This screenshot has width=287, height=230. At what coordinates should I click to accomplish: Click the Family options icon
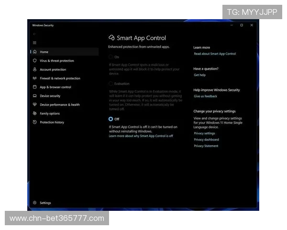[x=35, y=114]
